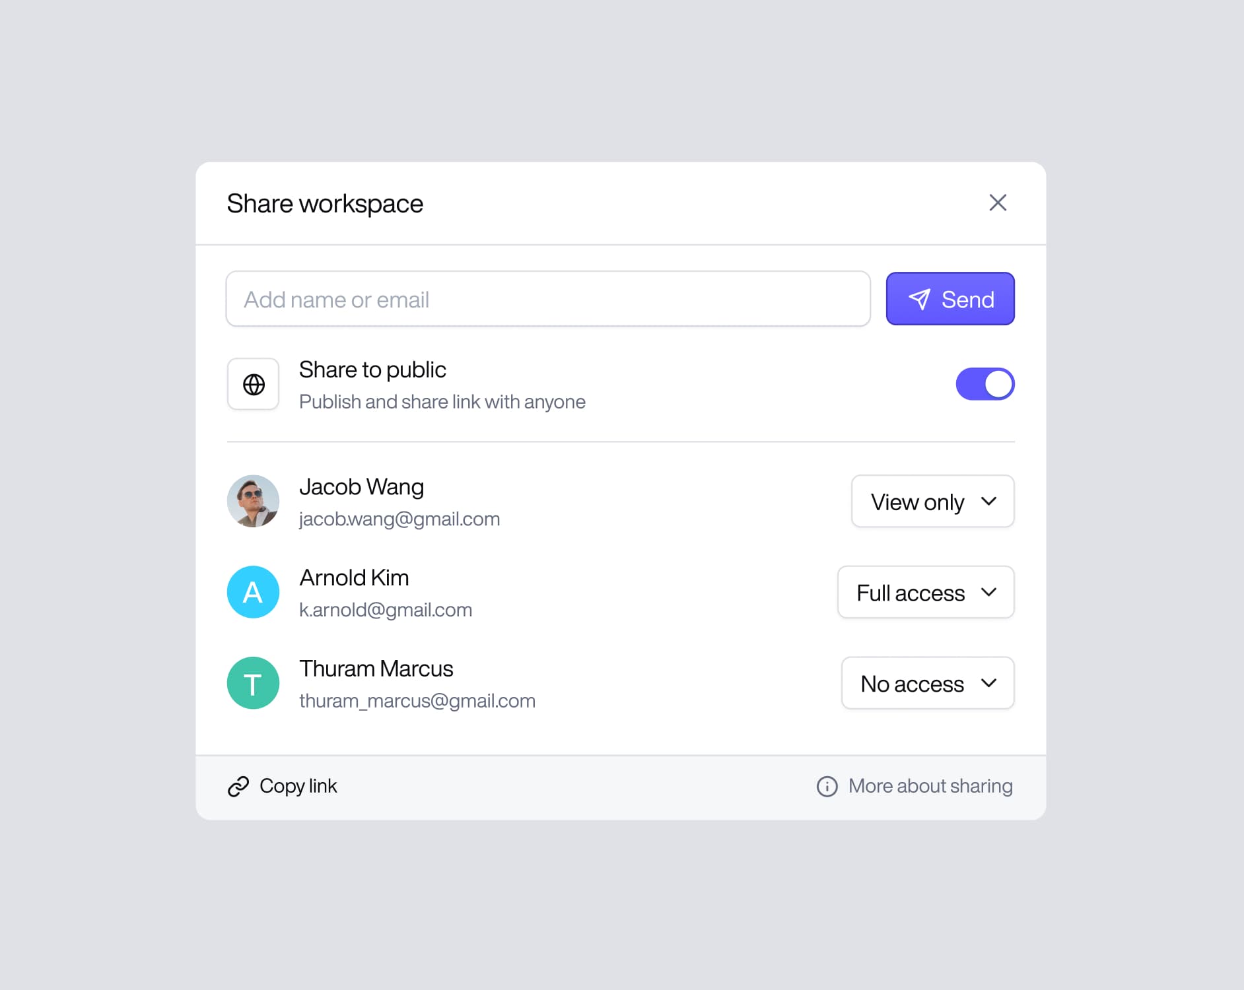Image resolution: width=1244 pixels, height=990 pixels.
Task: Focus the Add name or email field
Action: (548, 300)
